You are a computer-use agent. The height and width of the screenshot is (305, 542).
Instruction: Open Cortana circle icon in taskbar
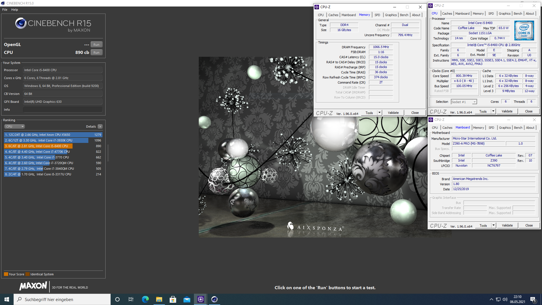tap(117, 299)
